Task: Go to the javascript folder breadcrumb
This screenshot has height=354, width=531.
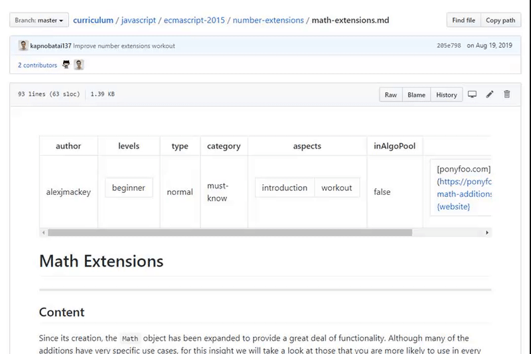Action: click(x=139, y=21)
